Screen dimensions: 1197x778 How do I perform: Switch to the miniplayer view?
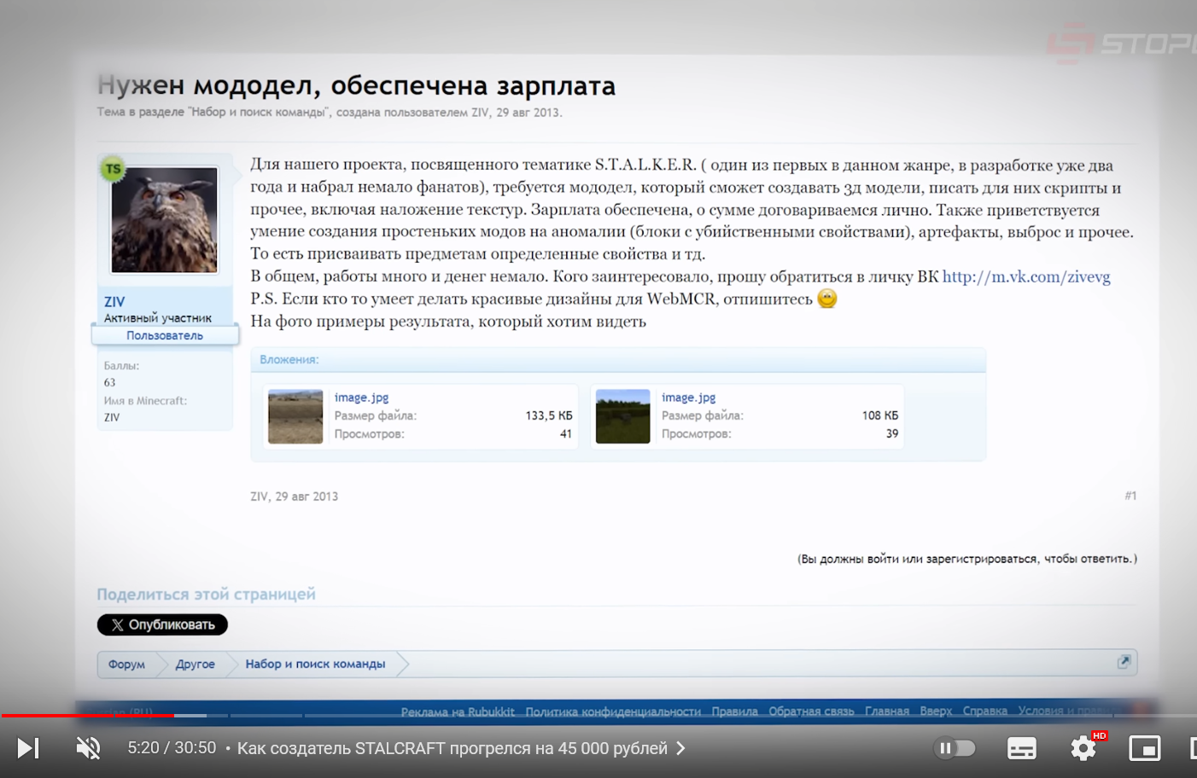tap(1144, 748)
